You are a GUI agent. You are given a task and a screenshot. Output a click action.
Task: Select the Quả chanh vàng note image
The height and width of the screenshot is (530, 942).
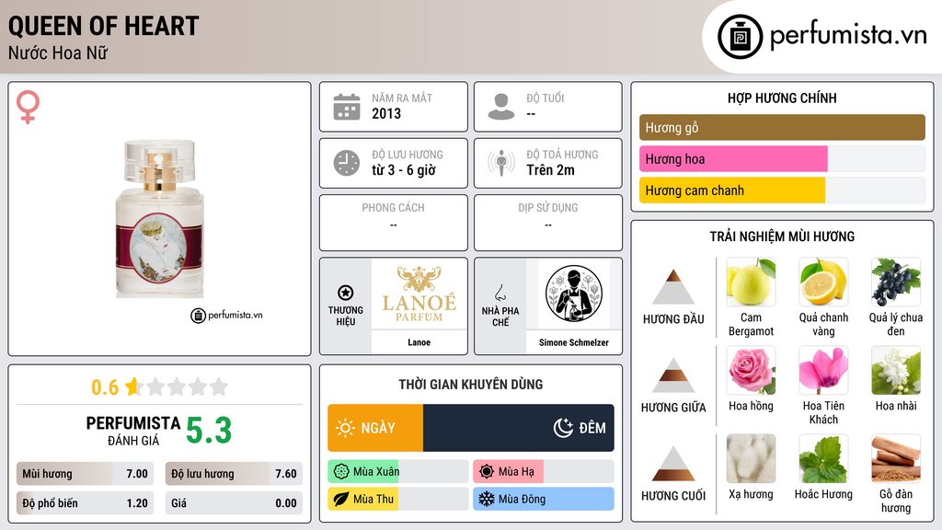pyautogui.click(x=823, y=282)
